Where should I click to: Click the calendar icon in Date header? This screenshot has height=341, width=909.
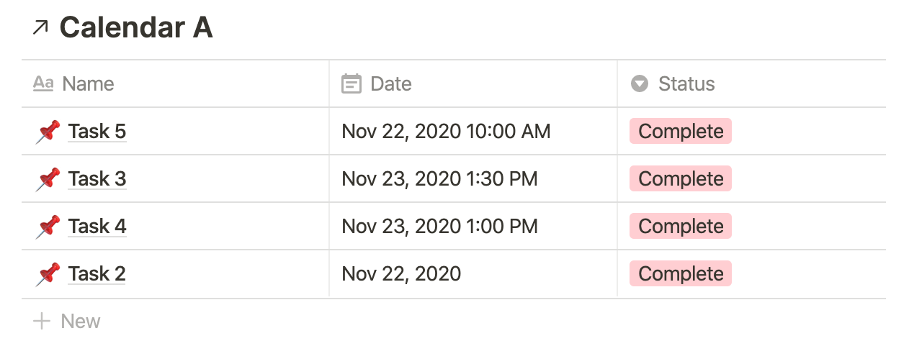(x=351, y=84)
